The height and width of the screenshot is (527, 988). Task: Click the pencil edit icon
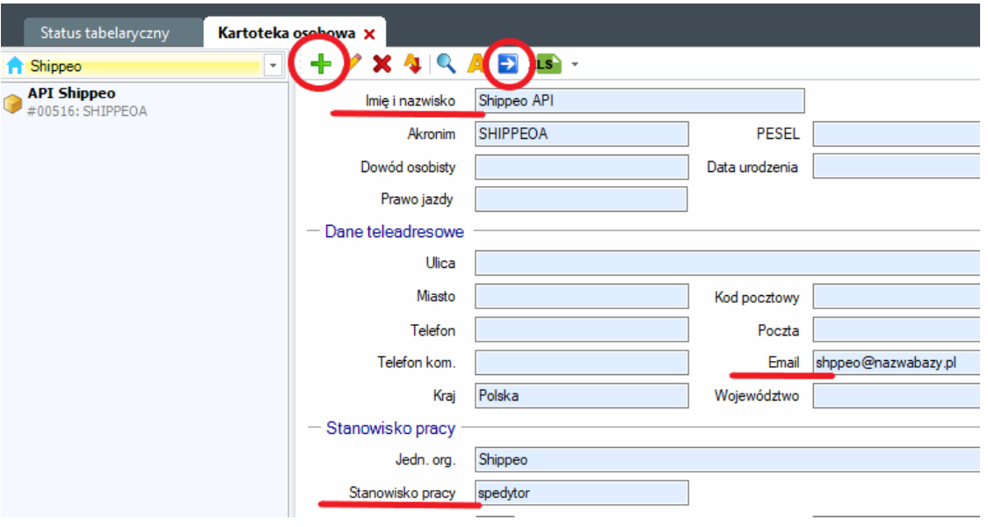pos(353,63)
